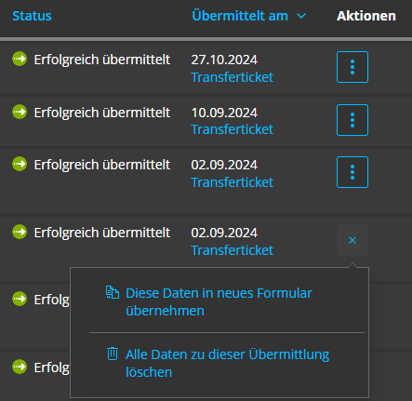Open actions menu for 27.10.2024 submission
Image resolution: width=412 pixels, height=401 pixels.
pyautogui.click(x=352, y=67)
